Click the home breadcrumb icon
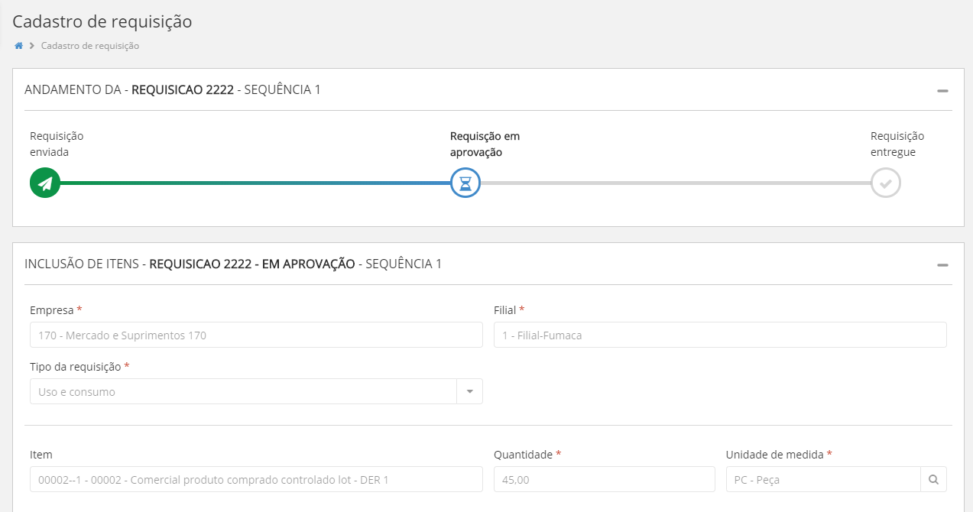This screenshot has width=973, height=512. [x=18, y=46]
